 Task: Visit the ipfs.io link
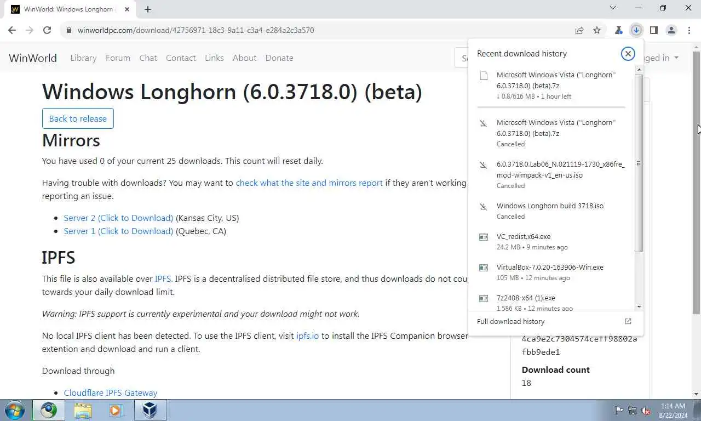(307, 335)
